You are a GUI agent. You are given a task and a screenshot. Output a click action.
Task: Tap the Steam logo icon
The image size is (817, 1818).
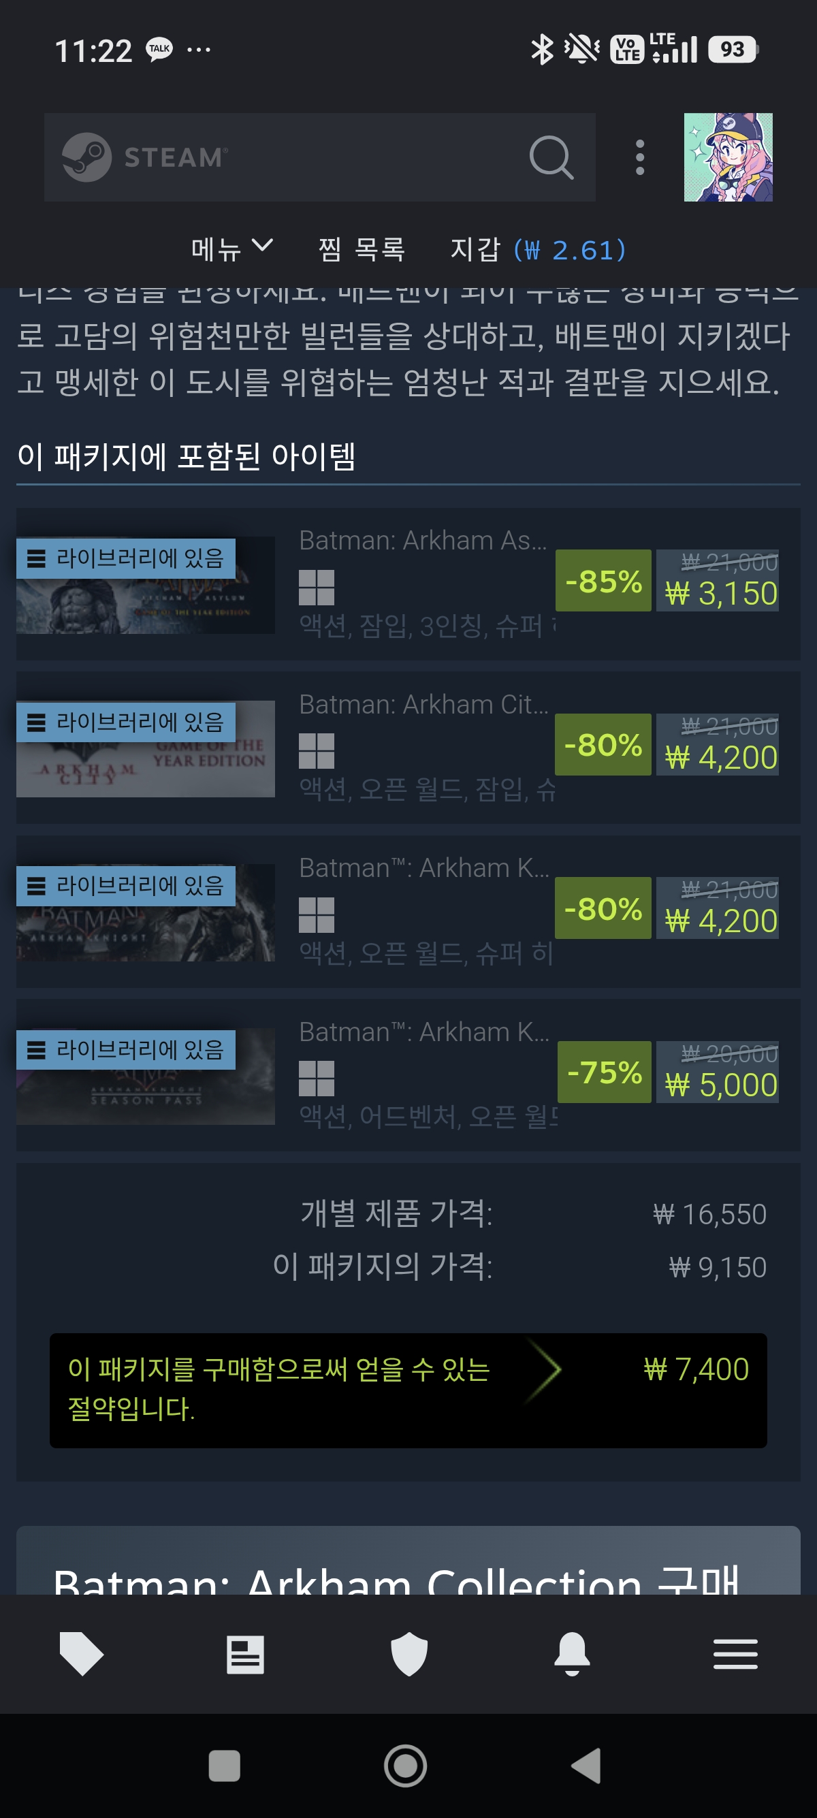pyautogui.click(x=86, y=157)
